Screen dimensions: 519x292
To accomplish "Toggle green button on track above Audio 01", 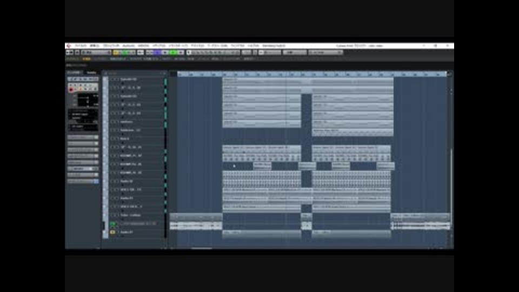I will 112,224.
